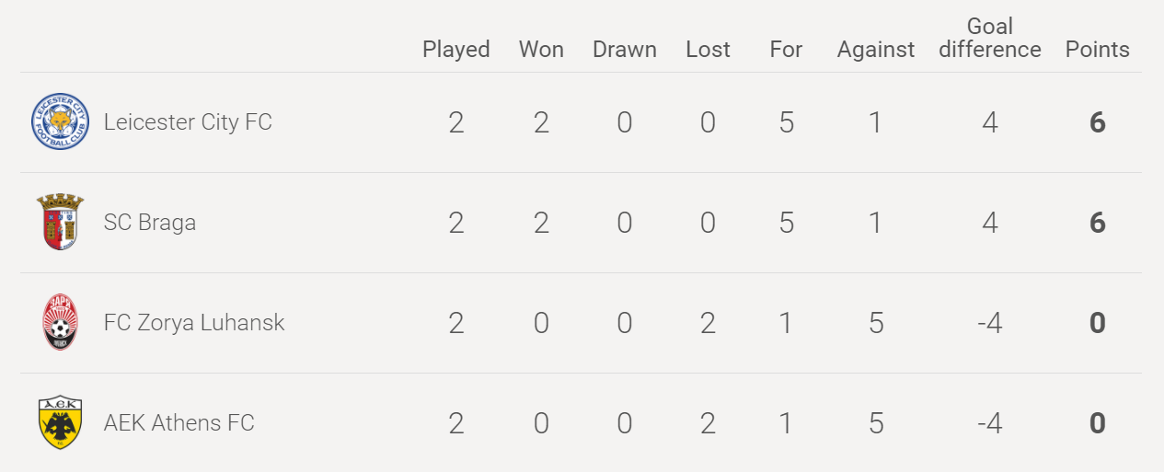
Task: Select Leicester City's points total
Action: pyautogui.click(x=1098, y=122)
